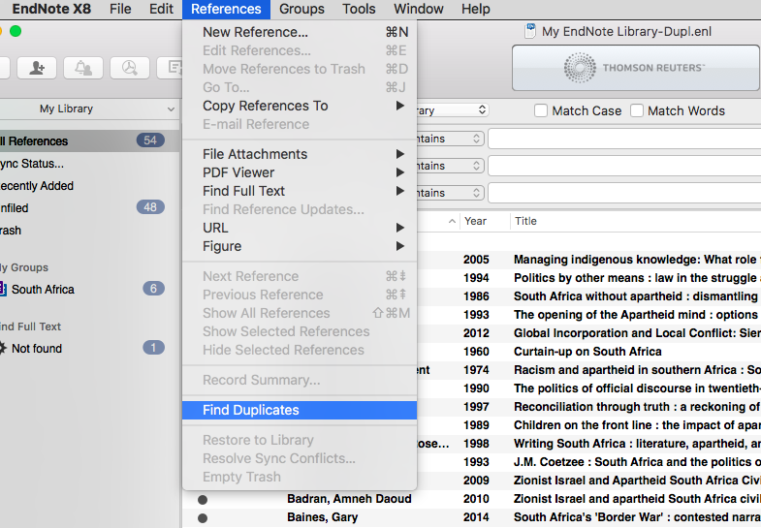Open the second Contains search dropdown
This screenshot has height=528, width=761.
point(451,166)
